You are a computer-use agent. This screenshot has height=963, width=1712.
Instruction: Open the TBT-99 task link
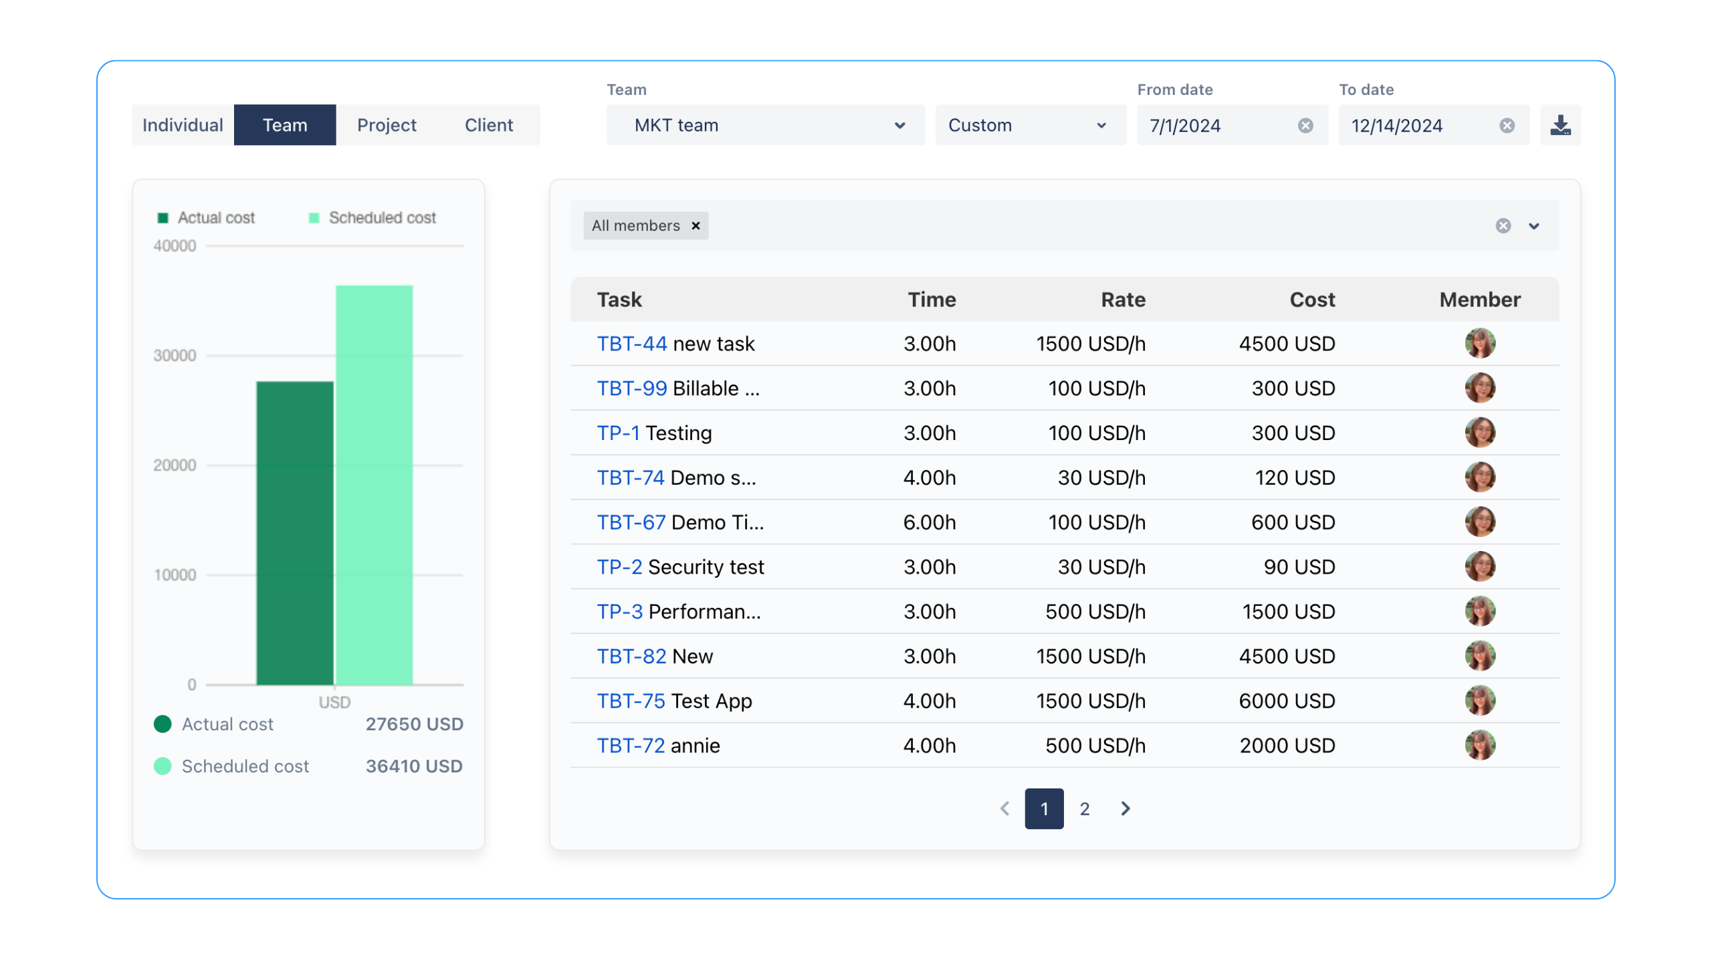click(x=631, y=389)
